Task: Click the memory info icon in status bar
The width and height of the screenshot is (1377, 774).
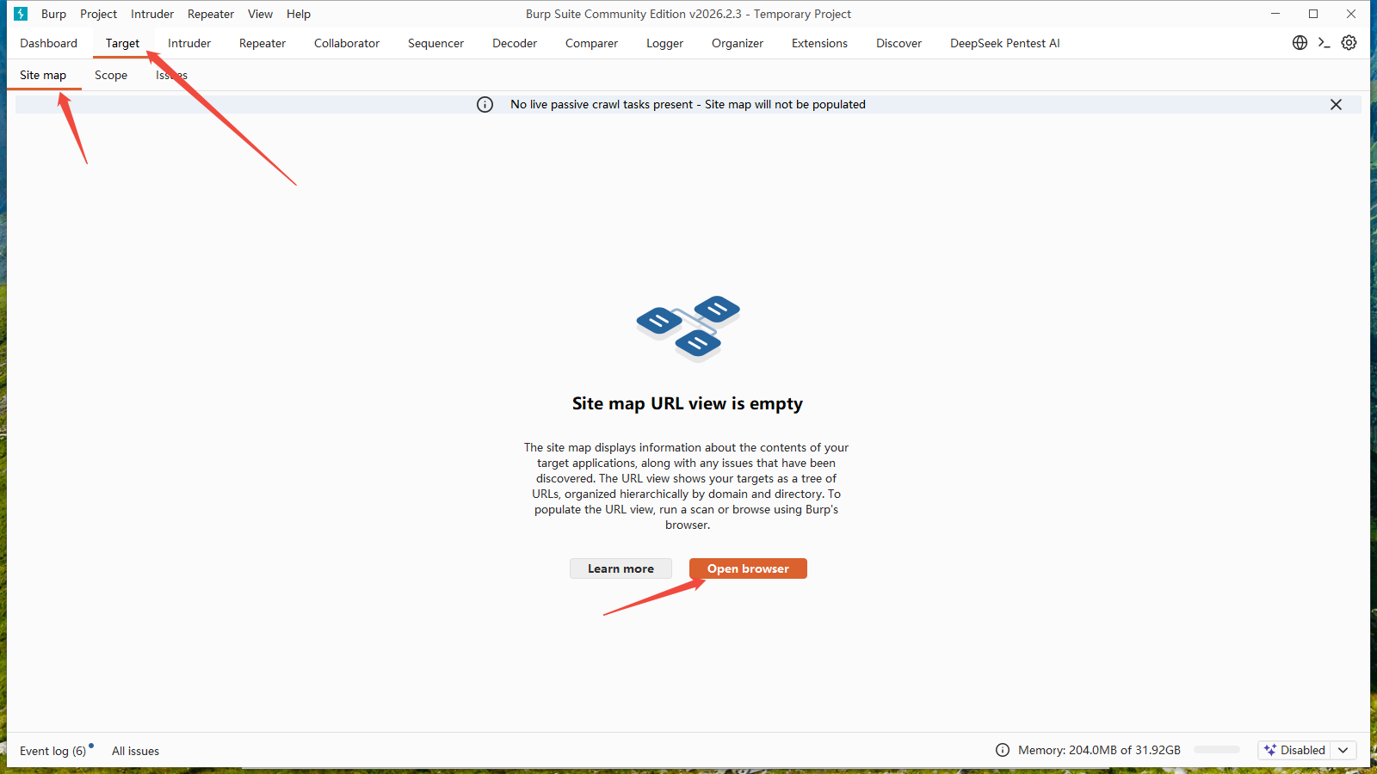Action: [1003, 750]
